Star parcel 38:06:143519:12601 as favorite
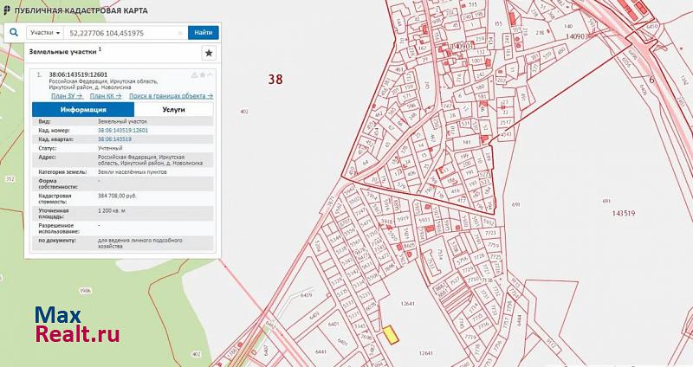This screenshot has height=367, width=693. [x=202, y=75]
